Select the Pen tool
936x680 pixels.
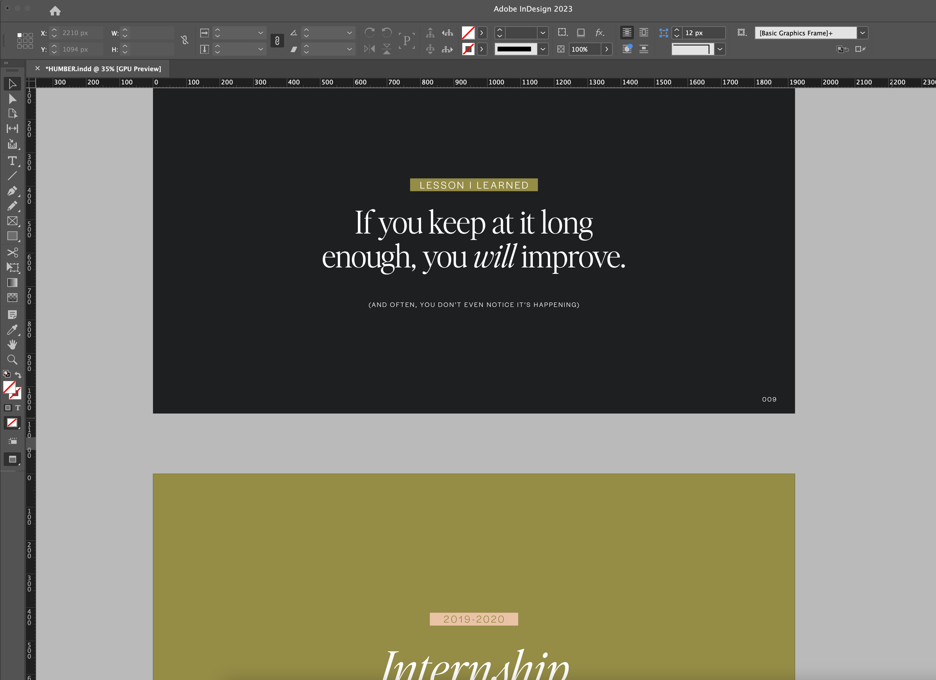tap(12, 191)
